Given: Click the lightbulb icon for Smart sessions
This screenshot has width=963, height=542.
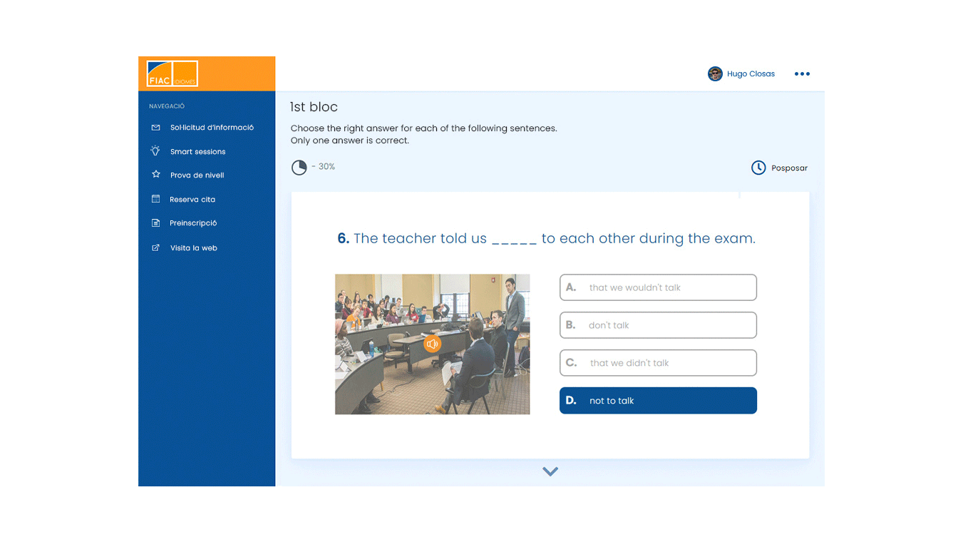Looking at the screenshot, I should pyautogui.click(x=155, y=151).
